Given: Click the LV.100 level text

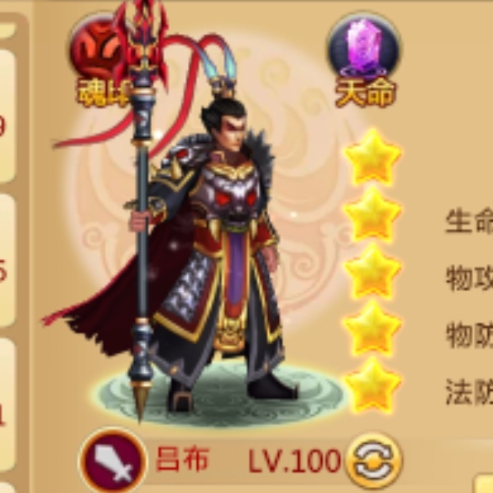Looking at the screenshot, I should 294,461.
